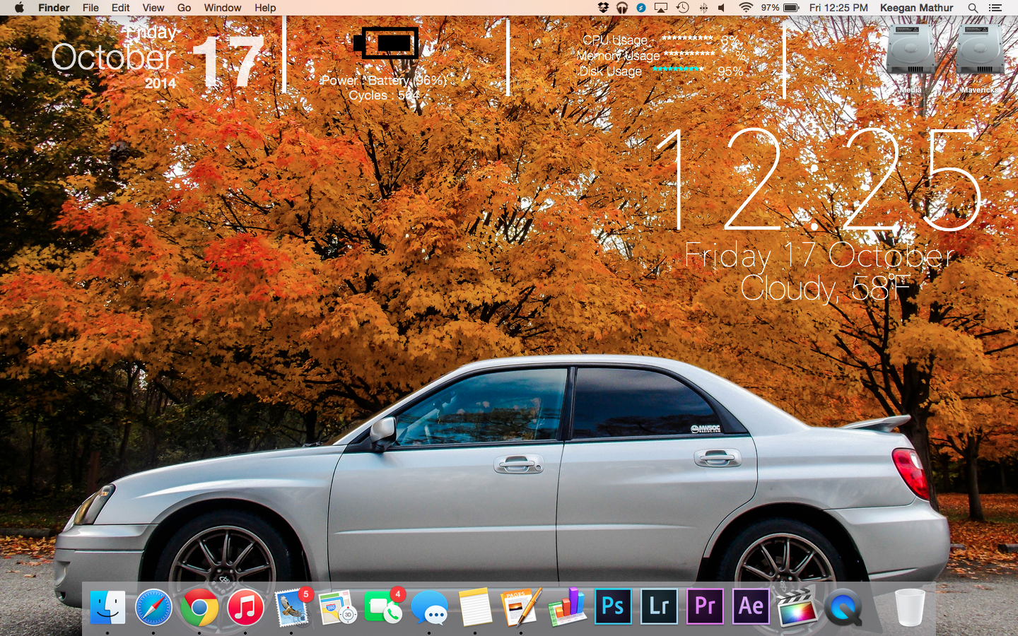Open the Apple menu
This screenshot has height=636, width=1018.
[19, 8]
